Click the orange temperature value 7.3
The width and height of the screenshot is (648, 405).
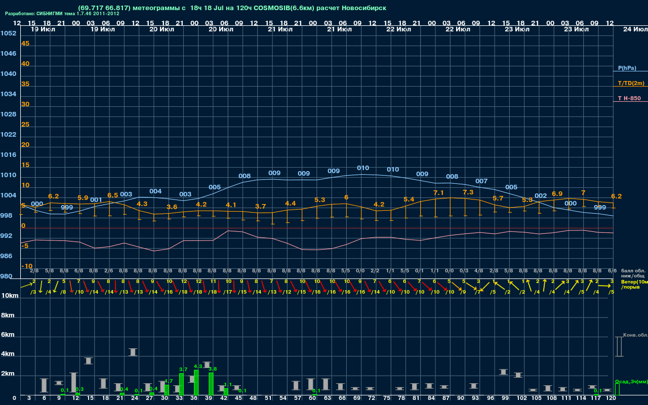(468, 192)
